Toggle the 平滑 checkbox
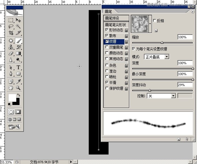The image size is (197, 164). [x=107, y=82]
